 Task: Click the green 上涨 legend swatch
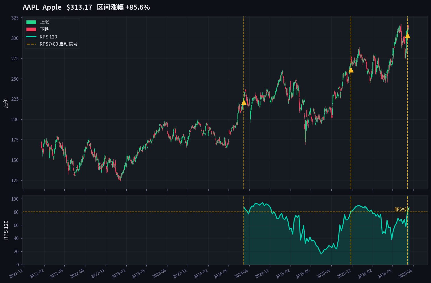31,22
